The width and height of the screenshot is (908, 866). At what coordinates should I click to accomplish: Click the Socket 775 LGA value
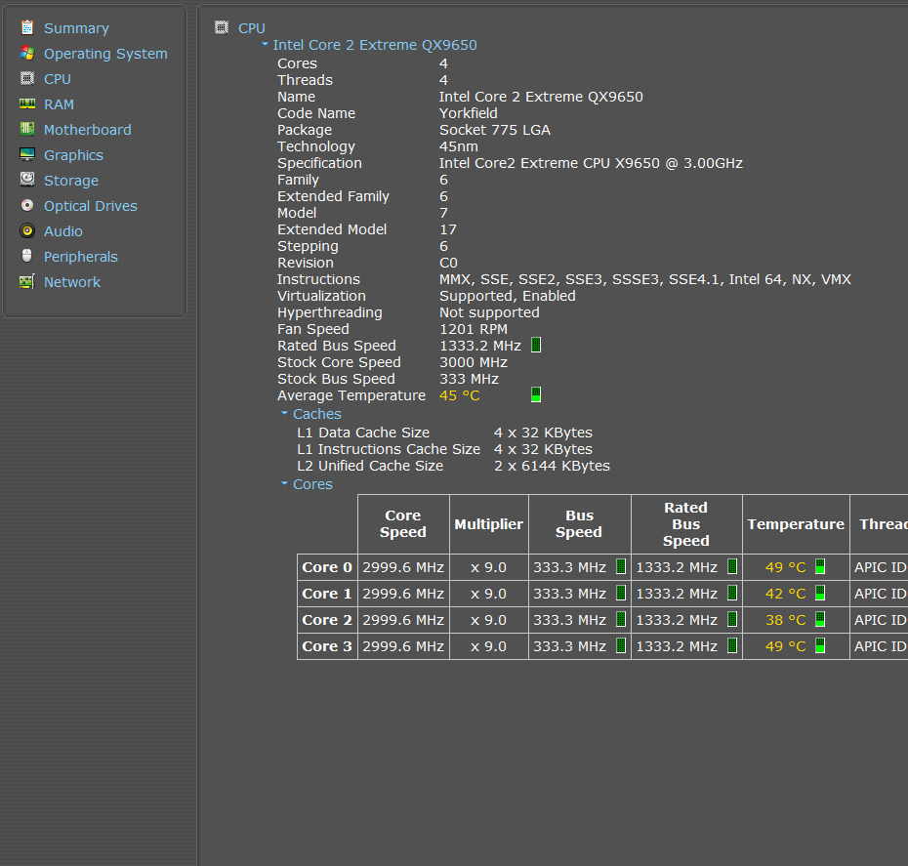pos(495,130)
